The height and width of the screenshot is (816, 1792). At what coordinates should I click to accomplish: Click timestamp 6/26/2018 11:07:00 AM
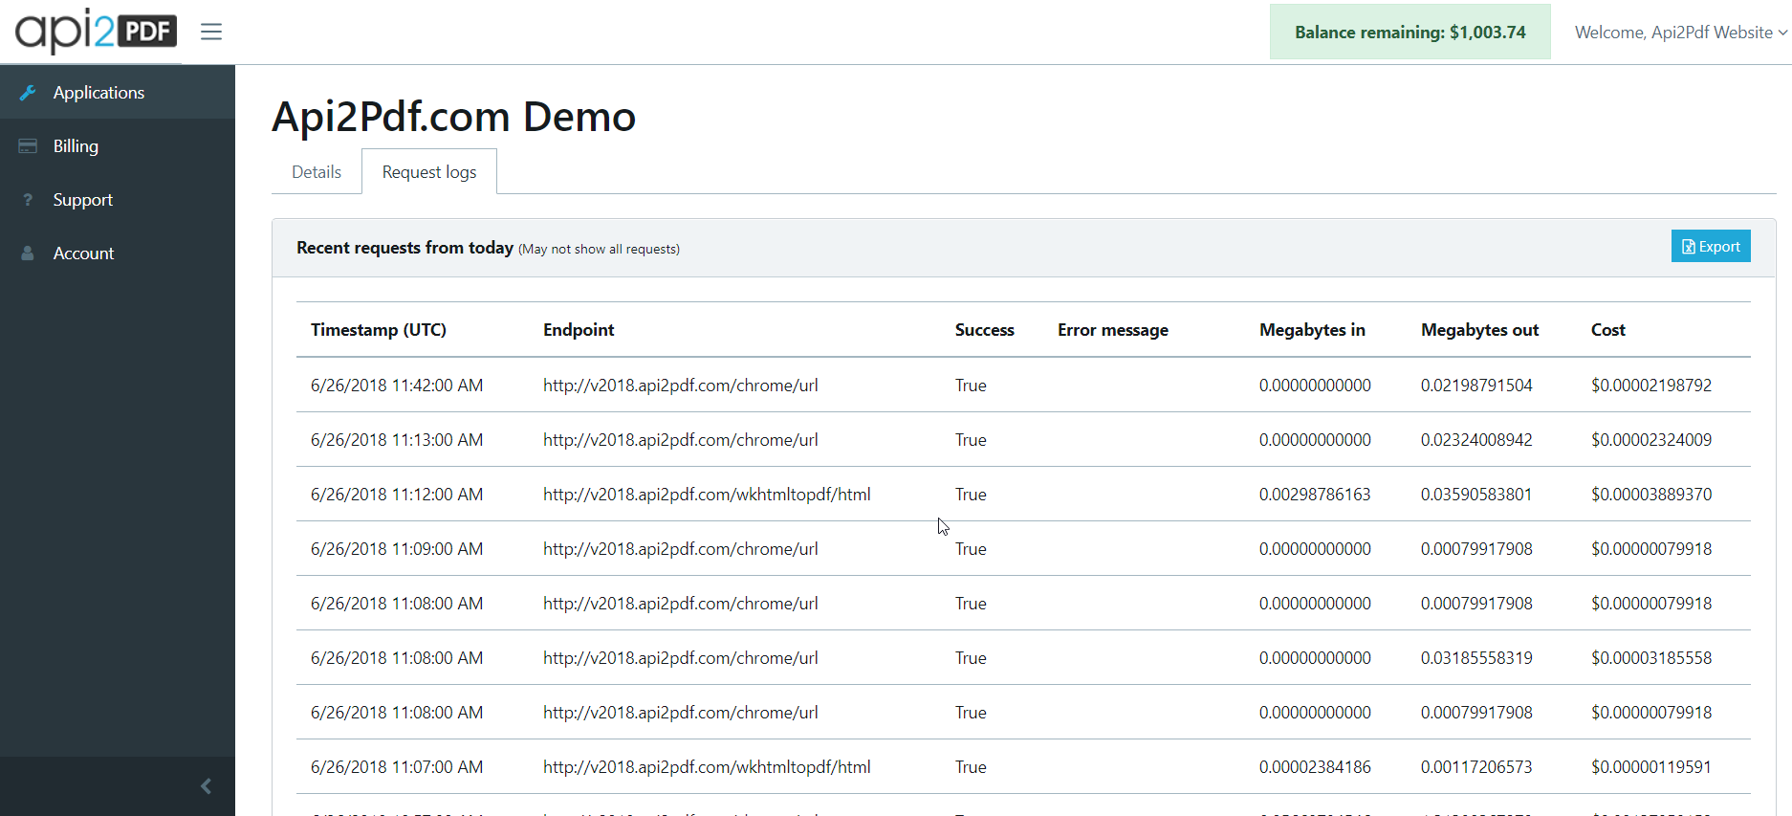click(x=397, y=767)
